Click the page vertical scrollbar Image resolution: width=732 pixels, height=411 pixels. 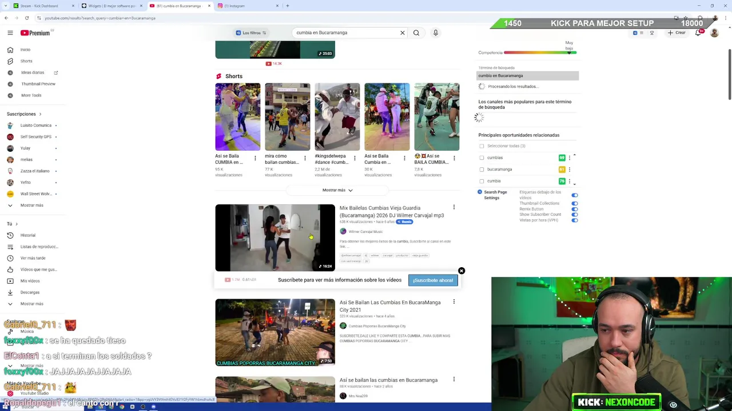729,74
